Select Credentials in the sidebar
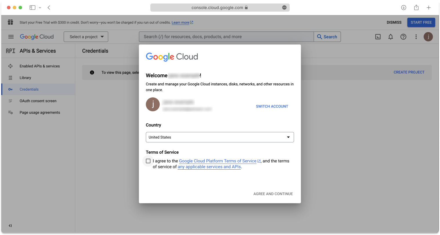 coord(29,89)
